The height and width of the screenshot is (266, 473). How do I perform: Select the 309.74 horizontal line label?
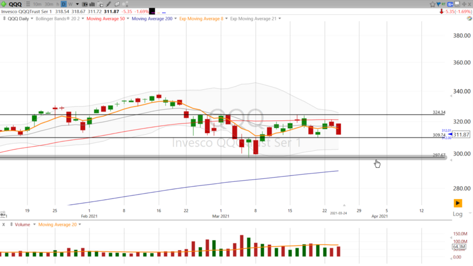tap(439, 135)
